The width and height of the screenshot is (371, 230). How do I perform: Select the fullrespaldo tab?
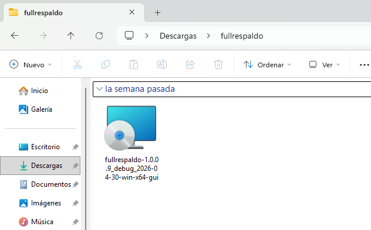[x=74, y=12]
